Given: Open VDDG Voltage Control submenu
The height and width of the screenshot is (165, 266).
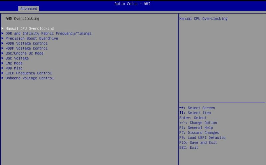Looking at the screenshot, I should (27, 43).
